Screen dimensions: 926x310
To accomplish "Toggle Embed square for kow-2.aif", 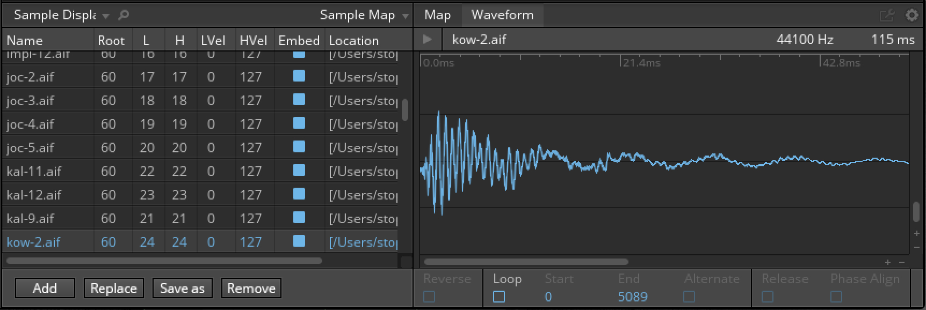I will [299, 241].
